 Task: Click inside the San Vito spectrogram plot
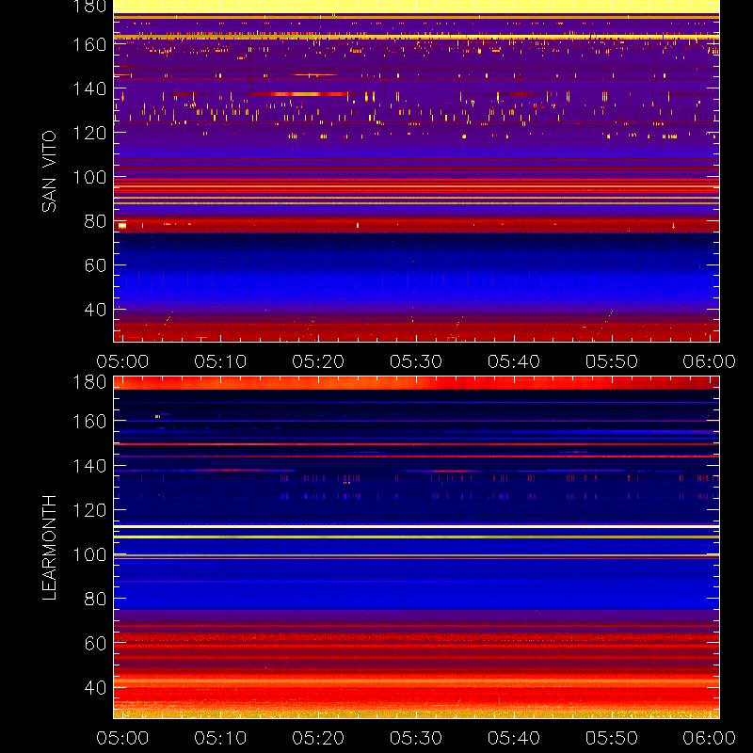click(x=416, y=171)
